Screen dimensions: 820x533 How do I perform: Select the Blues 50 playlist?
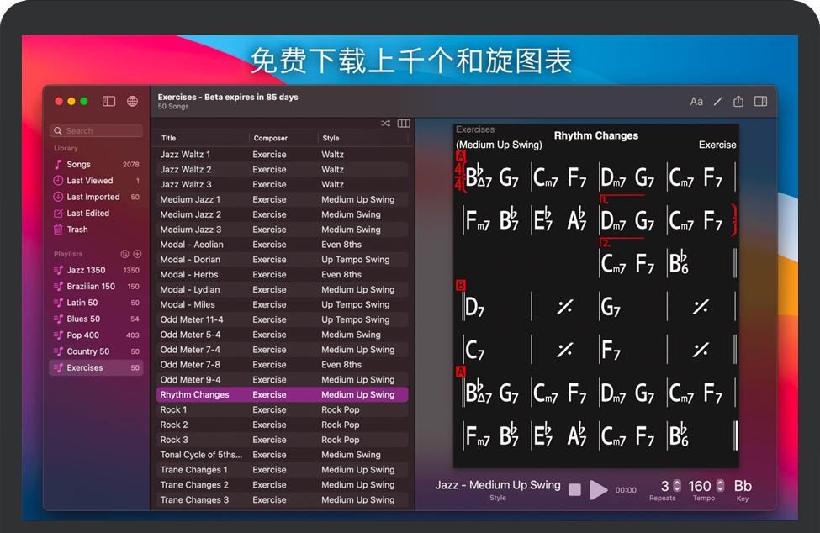pos(96,319)
